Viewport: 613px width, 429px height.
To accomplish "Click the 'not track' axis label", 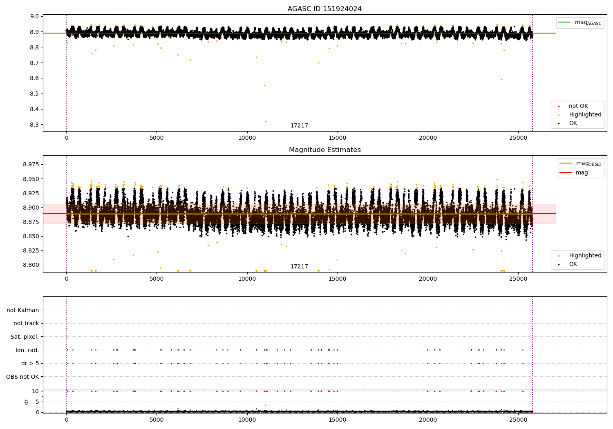I will pos(26,324).
